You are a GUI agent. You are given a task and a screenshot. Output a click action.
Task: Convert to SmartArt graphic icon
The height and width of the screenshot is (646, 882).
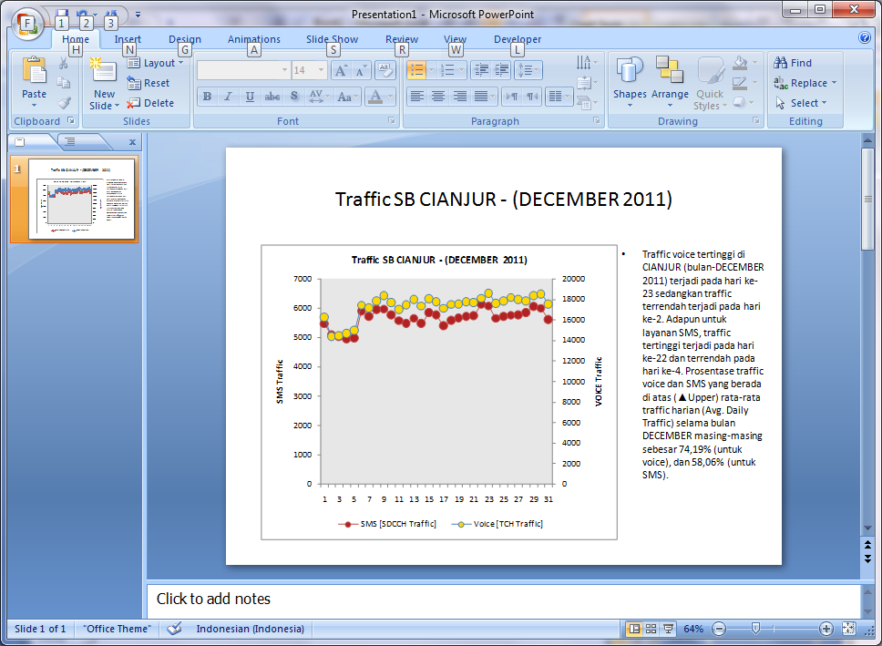[587, 103]
